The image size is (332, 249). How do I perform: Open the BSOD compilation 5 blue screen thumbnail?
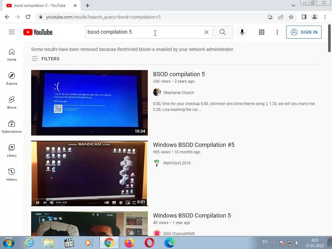coord(89,103)
